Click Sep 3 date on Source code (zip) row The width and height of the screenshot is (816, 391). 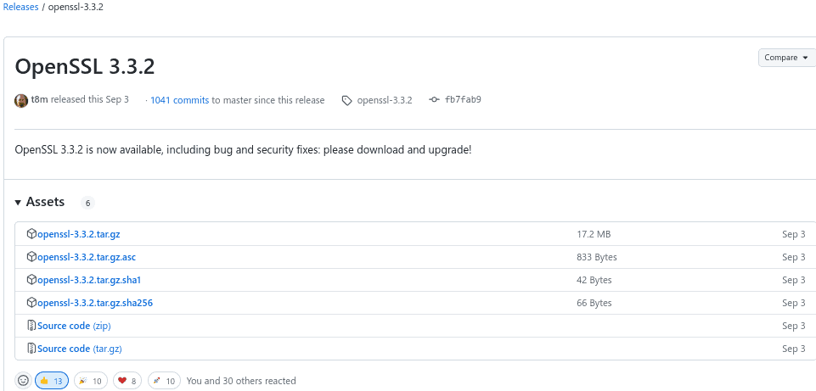(x=793, y=326)
